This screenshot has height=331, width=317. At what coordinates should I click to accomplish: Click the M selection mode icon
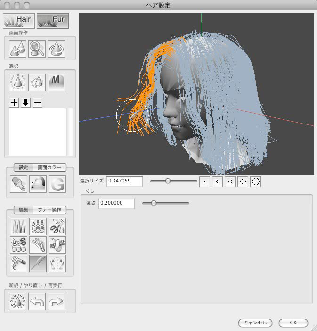click(57, 82)
